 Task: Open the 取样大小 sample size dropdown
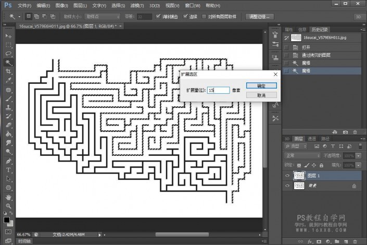(x=102, y=16)
